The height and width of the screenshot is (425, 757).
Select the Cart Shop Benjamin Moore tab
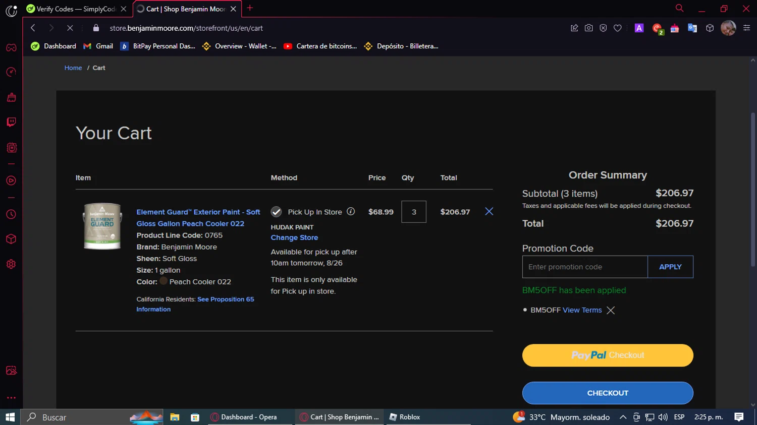[x=186, y=9]
